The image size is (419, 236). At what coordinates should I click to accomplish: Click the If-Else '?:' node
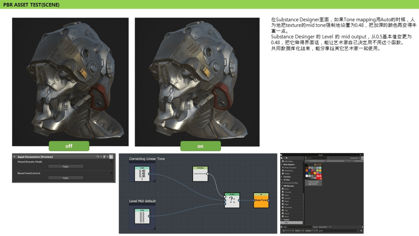pos(232,200)
